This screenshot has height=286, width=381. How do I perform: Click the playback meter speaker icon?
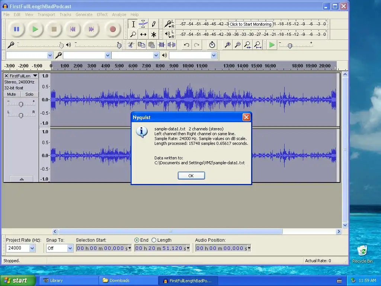coord(167,34)
